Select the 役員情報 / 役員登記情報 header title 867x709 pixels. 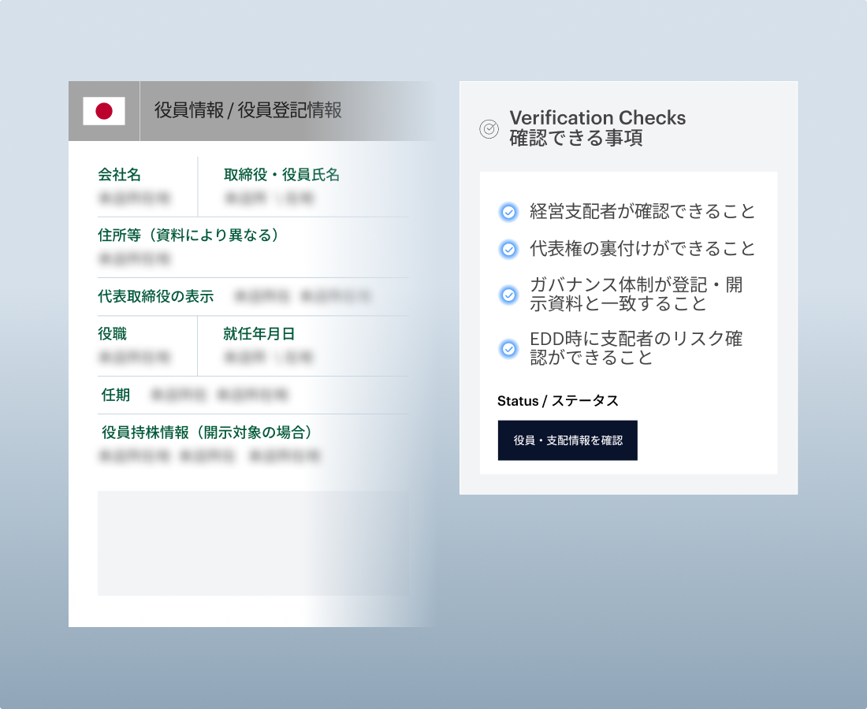[247, 110]
